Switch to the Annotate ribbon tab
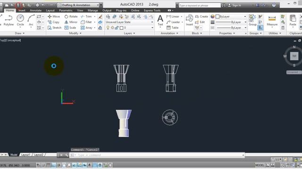The height and width of the screenshot is (169, 302). [36, 10]
